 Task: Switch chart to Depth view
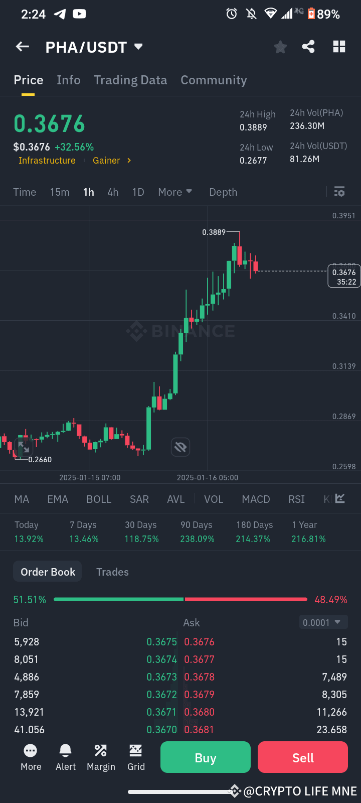[x=223, y=192]
